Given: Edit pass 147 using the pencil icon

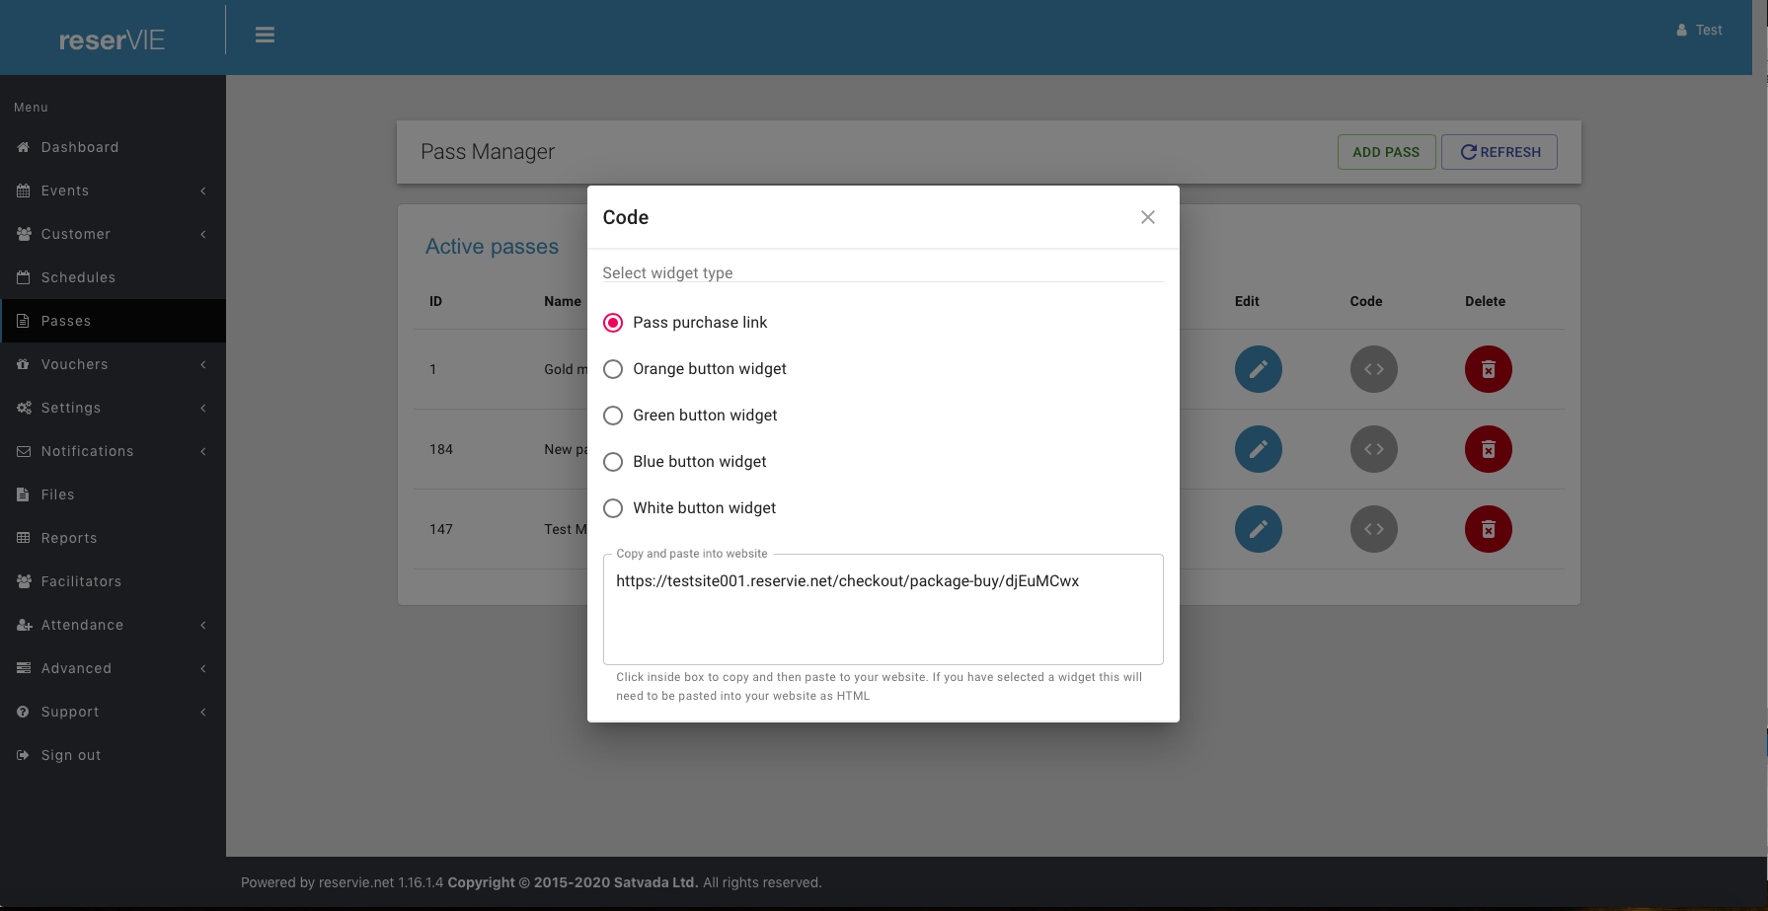Looking at the screenshot, I should 1258,529.
